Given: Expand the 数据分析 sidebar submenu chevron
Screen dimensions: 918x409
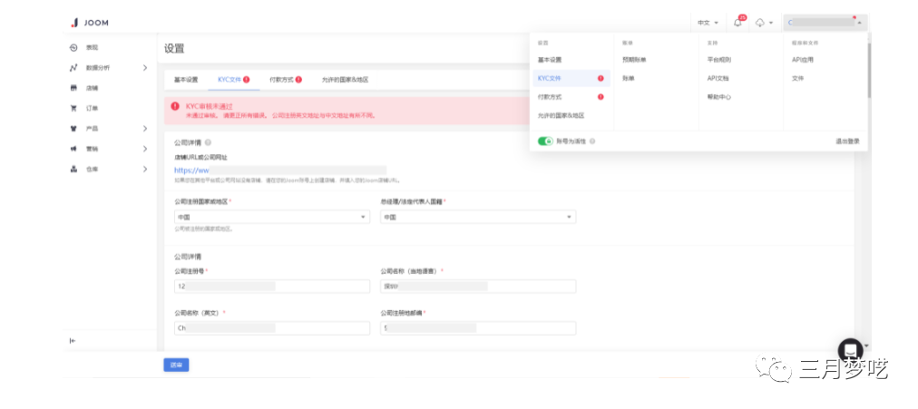Looking at the screenshot, I should (x=145, y=68).
